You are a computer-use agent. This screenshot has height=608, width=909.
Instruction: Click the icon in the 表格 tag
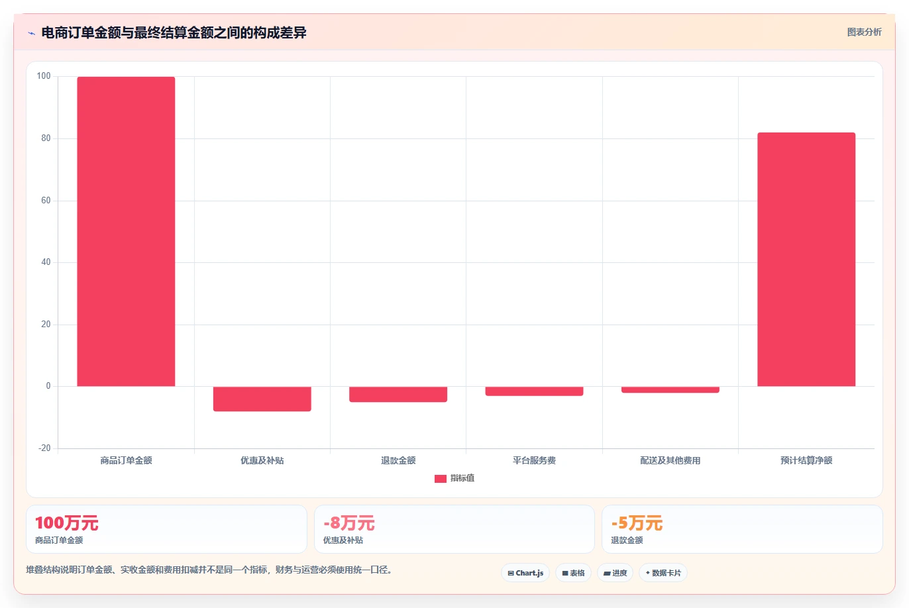[565, 574]
